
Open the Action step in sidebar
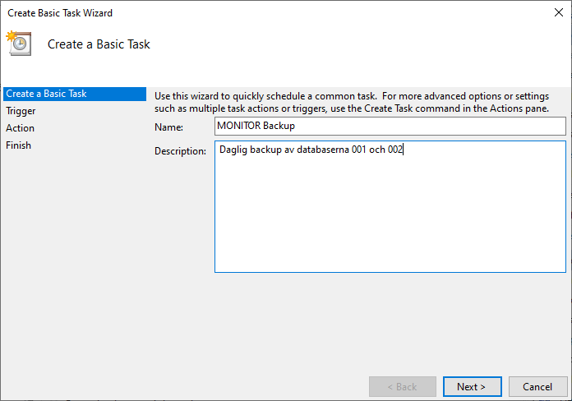coord(20,128)
